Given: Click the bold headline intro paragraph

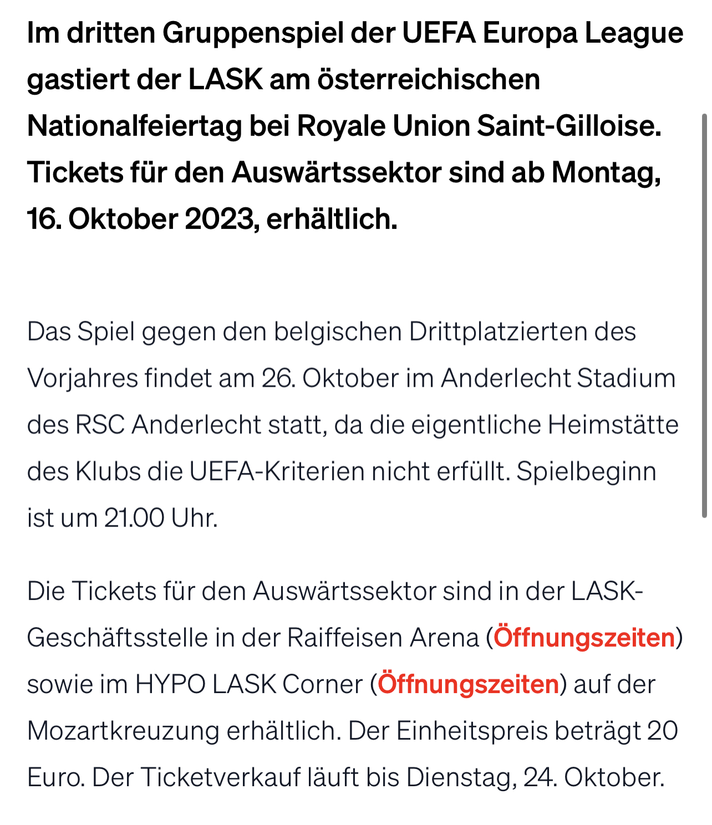Looking at the screenshot, I should click(x=355, y=126).
